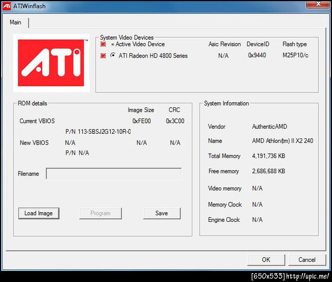The width and height of the screenshot is (332, 282).
Task: Click the Vendor value AuthenticAMD
Action: tap(269, 127)
